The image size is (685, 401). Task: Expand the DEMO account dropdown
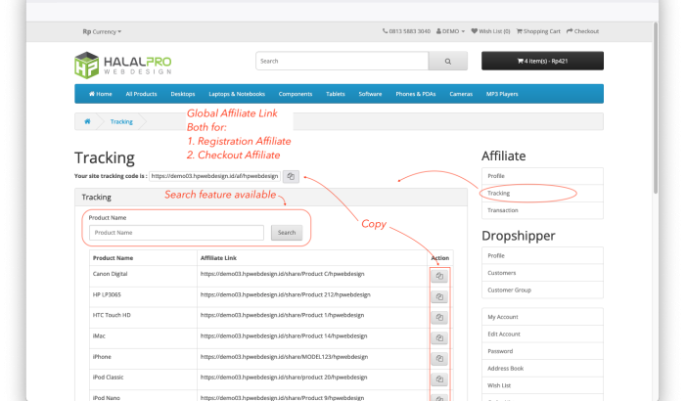450,31
